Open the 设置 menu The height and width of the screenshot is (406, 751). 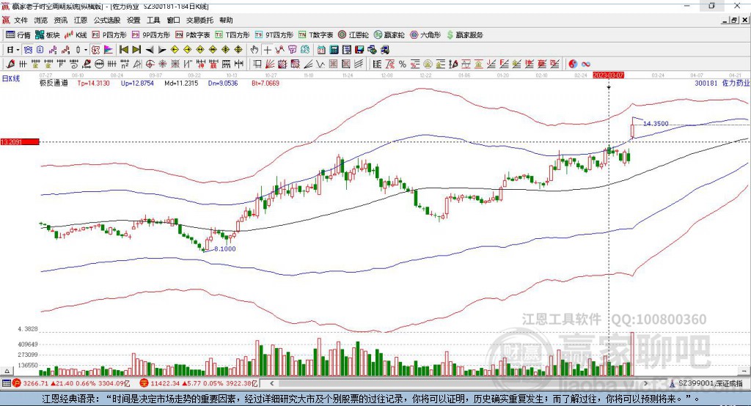coord(133,20)
